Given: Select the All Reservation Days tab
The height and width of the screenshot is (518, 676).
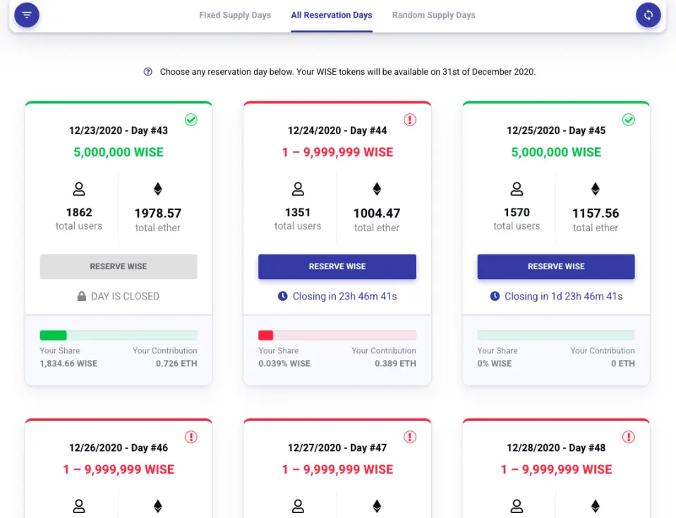Looking at the screenshot, I should (331, 15).
